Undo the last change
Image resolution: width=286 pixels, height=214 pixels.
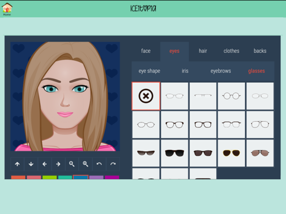tap(99, 164)
